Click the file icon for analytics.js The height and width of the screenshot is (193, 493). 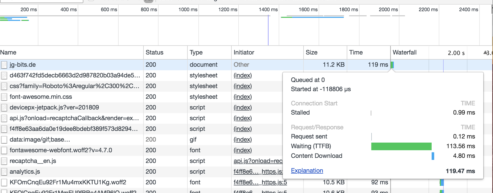click(x=4, y=172)
